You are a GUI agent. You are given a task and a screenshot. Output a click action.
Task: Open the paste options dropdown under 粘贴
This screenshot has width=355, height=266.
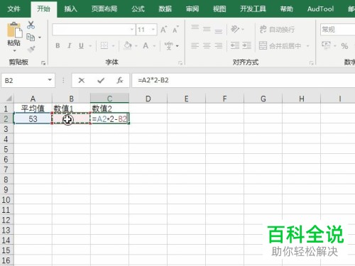pos(14,51)
